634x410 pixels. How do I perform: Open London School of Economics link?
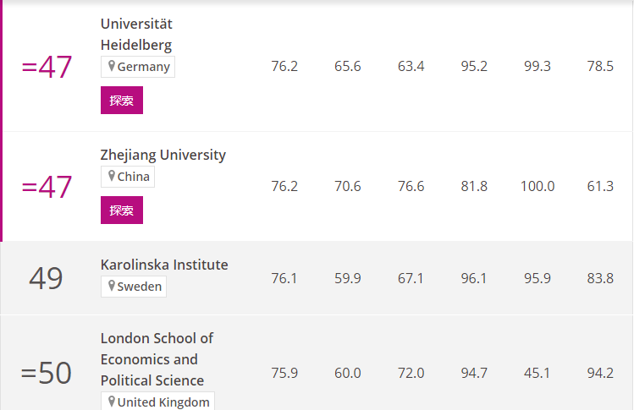[x=157, y=359]
